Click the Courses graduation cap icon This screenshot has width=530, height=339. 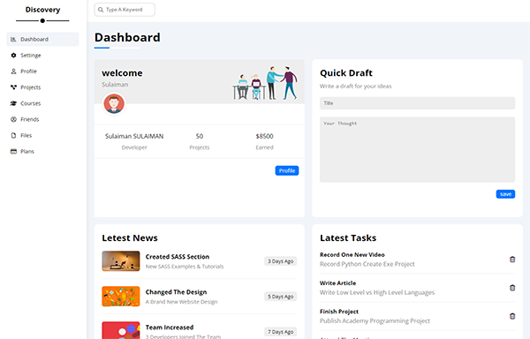[13, 103]
